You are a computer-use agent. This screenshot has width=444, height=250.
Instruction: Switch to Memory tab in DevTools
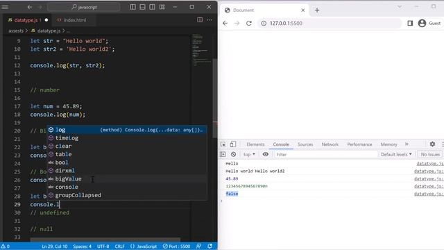pyautogui.click(x=388, y=144)
